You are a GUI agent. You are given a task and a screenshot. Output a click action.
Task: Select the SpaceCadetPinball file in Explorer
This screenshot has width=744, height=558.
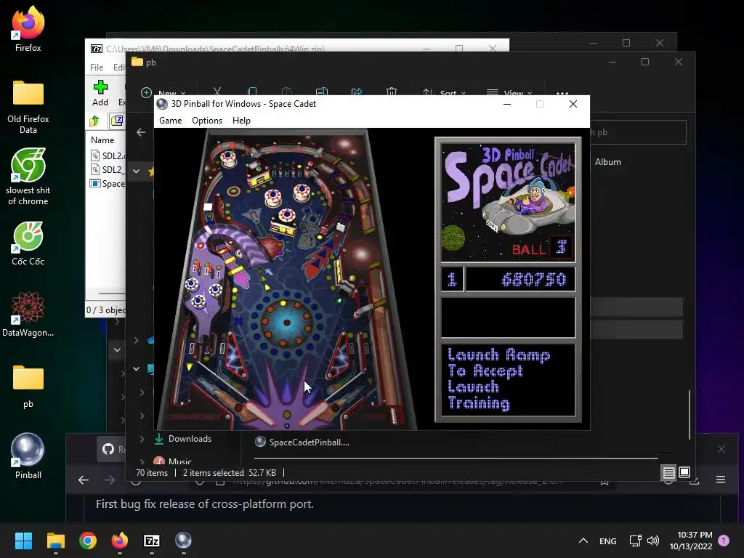coord(302,442)
